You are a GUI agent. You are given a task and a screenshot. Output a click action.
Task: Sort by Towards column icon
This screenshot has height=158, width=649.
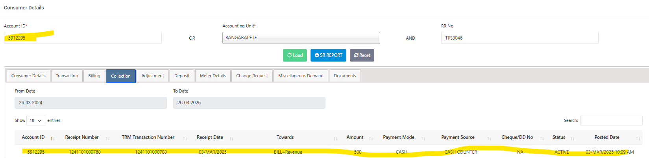click(x=336, y=139)
